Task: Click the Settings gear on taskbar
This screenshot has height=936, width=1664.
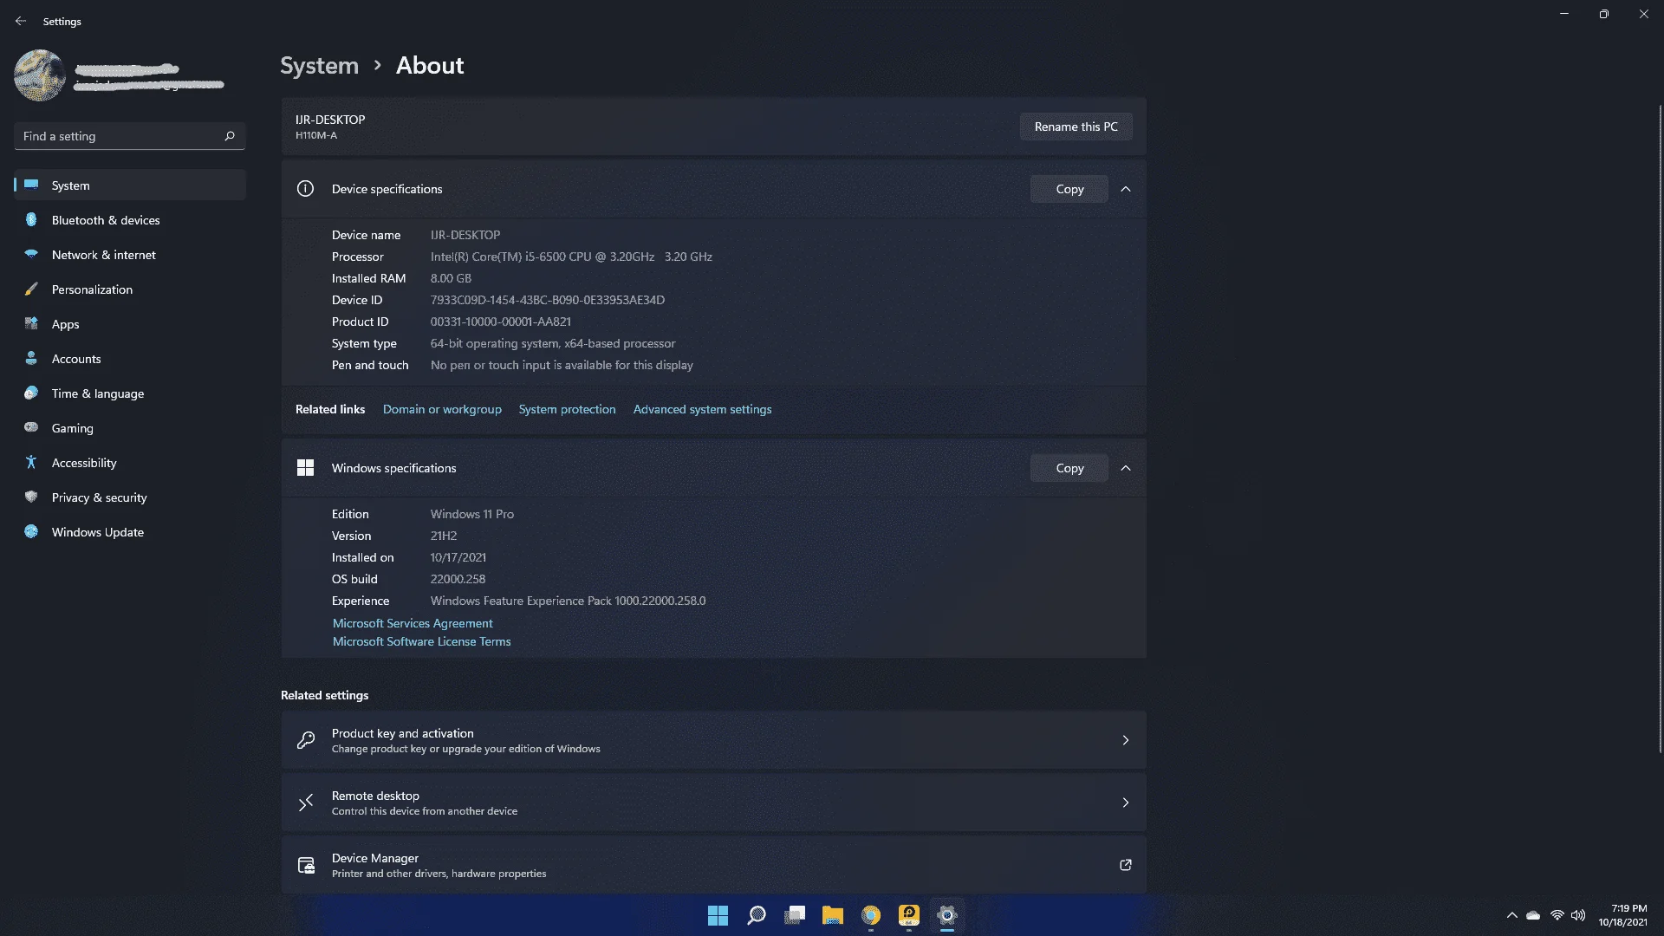Action: pos(947,915)
